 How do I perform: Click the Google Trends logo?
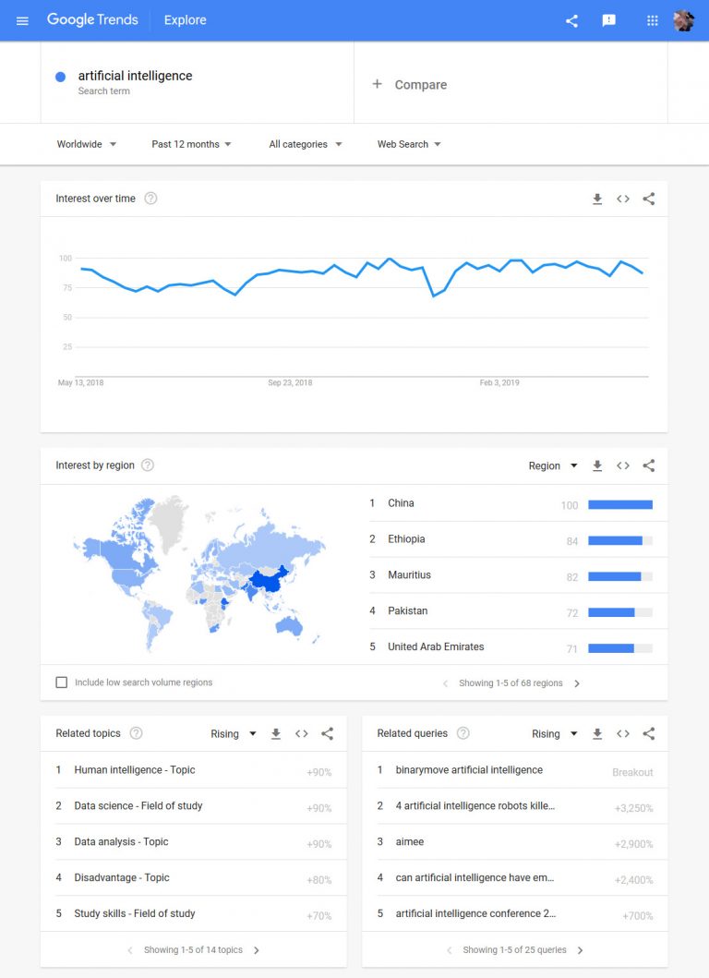(92, 20)
